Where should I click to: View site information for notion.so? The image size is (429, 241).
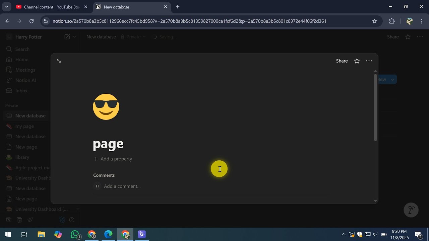pyautogui.click(x=46, y=21)
